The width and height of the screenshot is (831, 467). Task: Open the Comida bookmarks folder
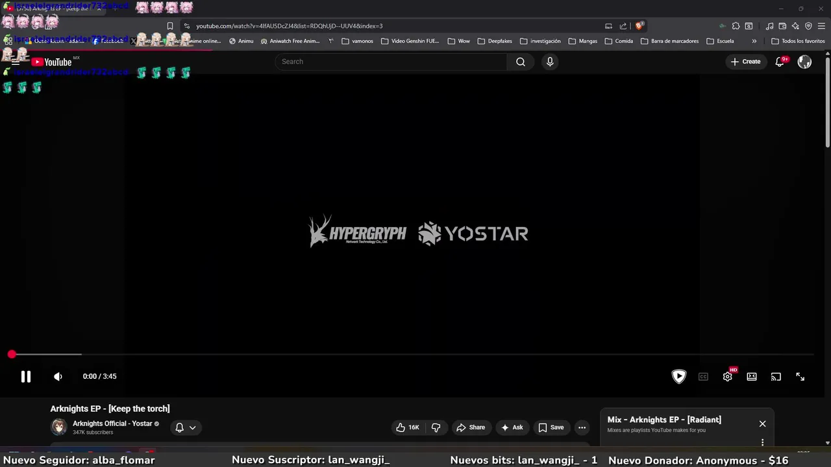619,41
